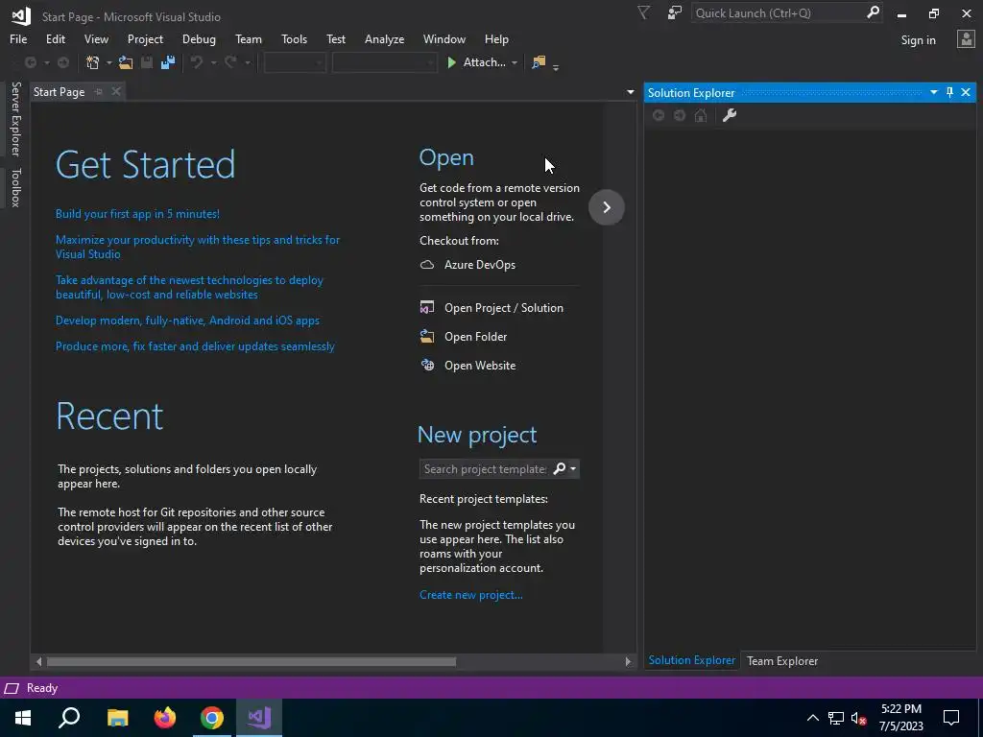The width and height of the screenshot is (983, 737).
Task: Open the Tools menu
Action: 294,39
